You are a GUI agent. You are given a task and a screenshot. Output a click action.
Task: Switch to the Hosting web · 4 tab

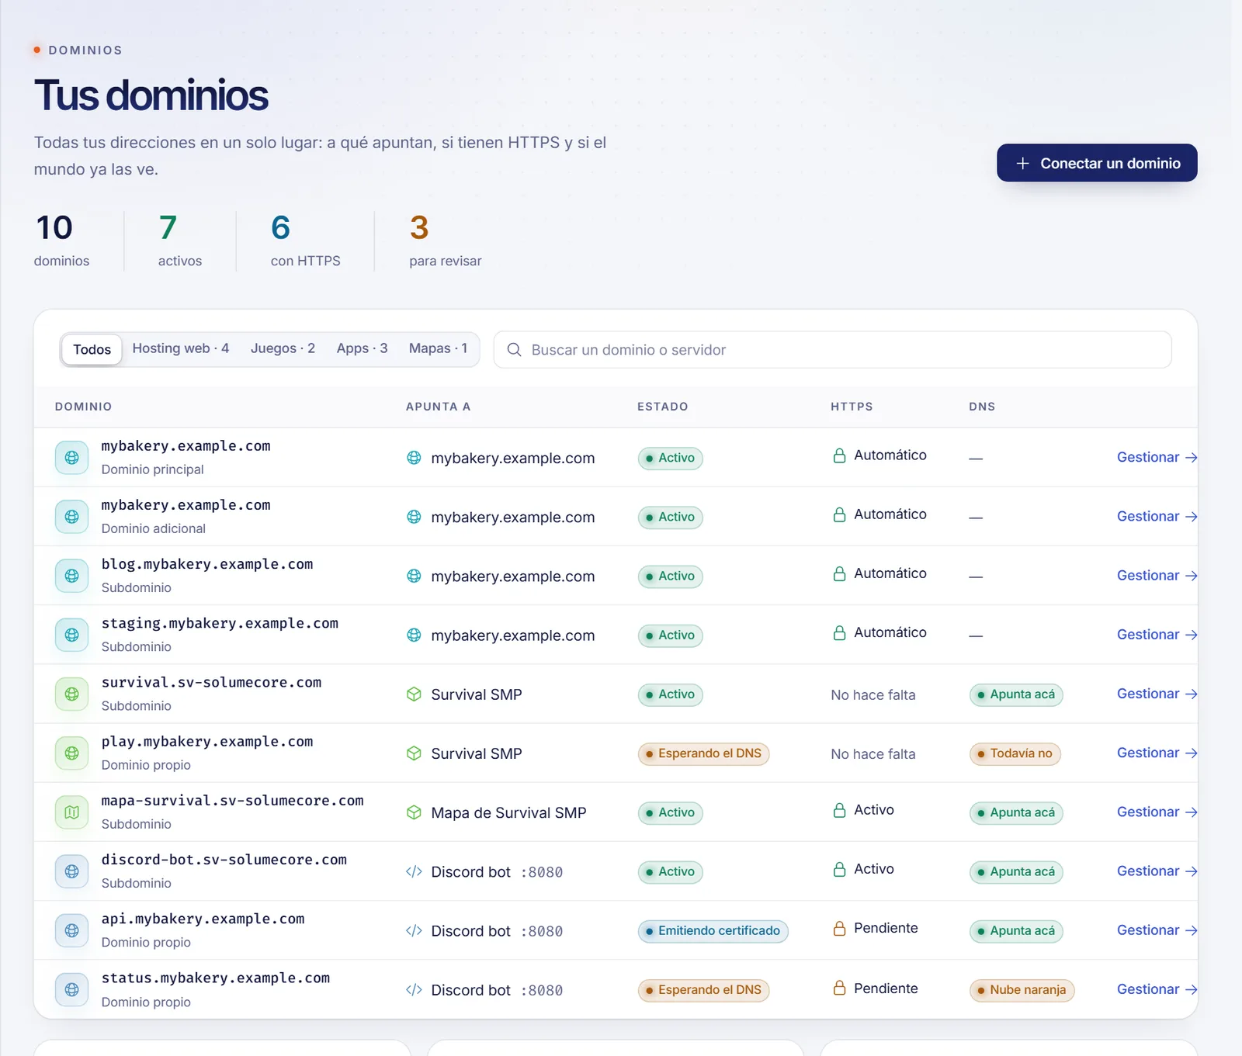tap(180, 348)
